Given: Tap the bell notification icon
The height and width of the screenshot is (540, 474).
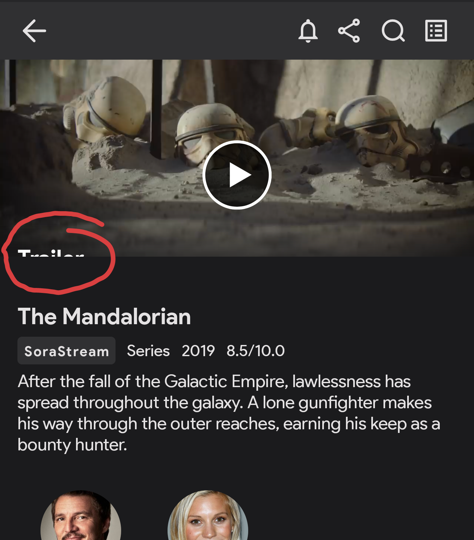Looking at the screenshot, I should click(308, 31).
